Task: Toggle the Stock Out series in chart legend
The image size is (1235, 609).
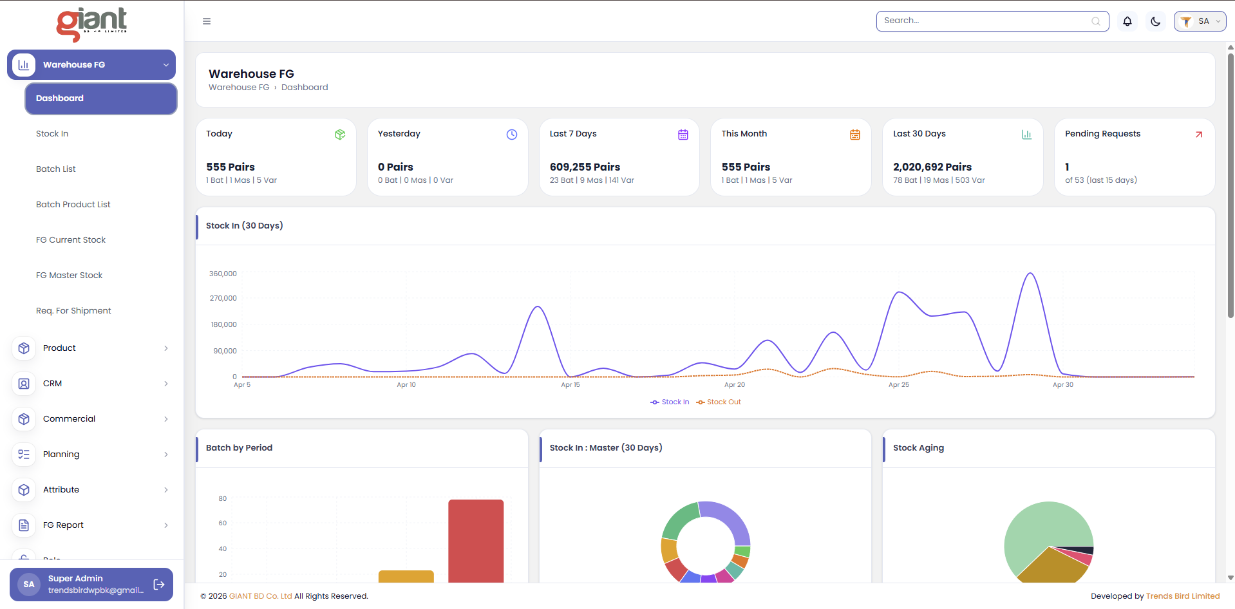Action: [x=719, y=402]
